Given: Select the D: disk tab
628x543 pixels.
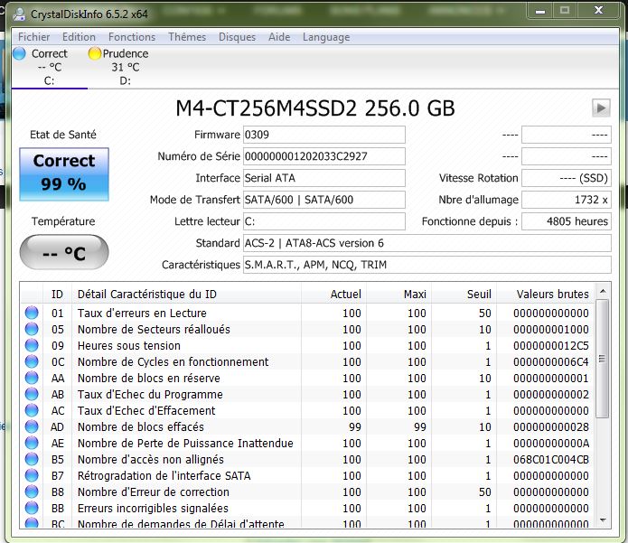Looking at the screenshot, I should point(126,67).
